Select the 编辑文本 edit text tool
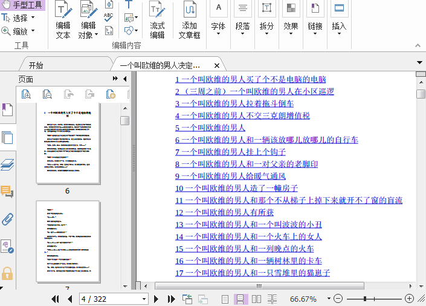Viewport: 426px width, 306px height. click(x=63, y=20)
